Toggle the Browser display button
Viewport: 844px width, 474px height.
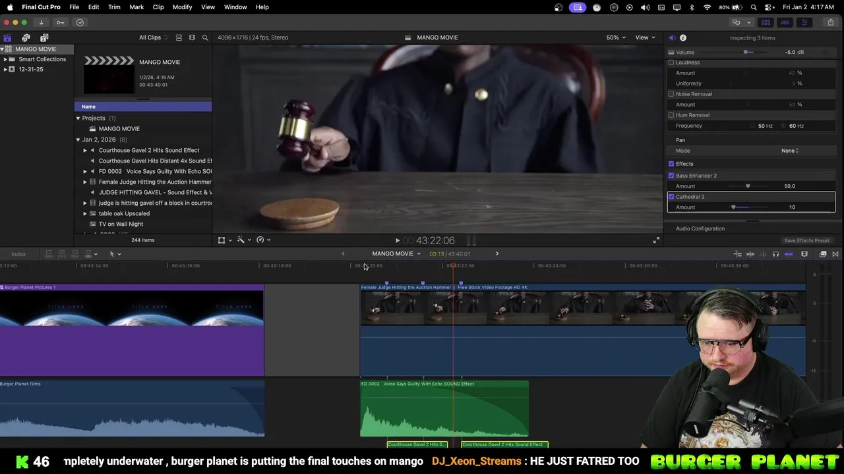pyautogui.click(x=766, y=22)
